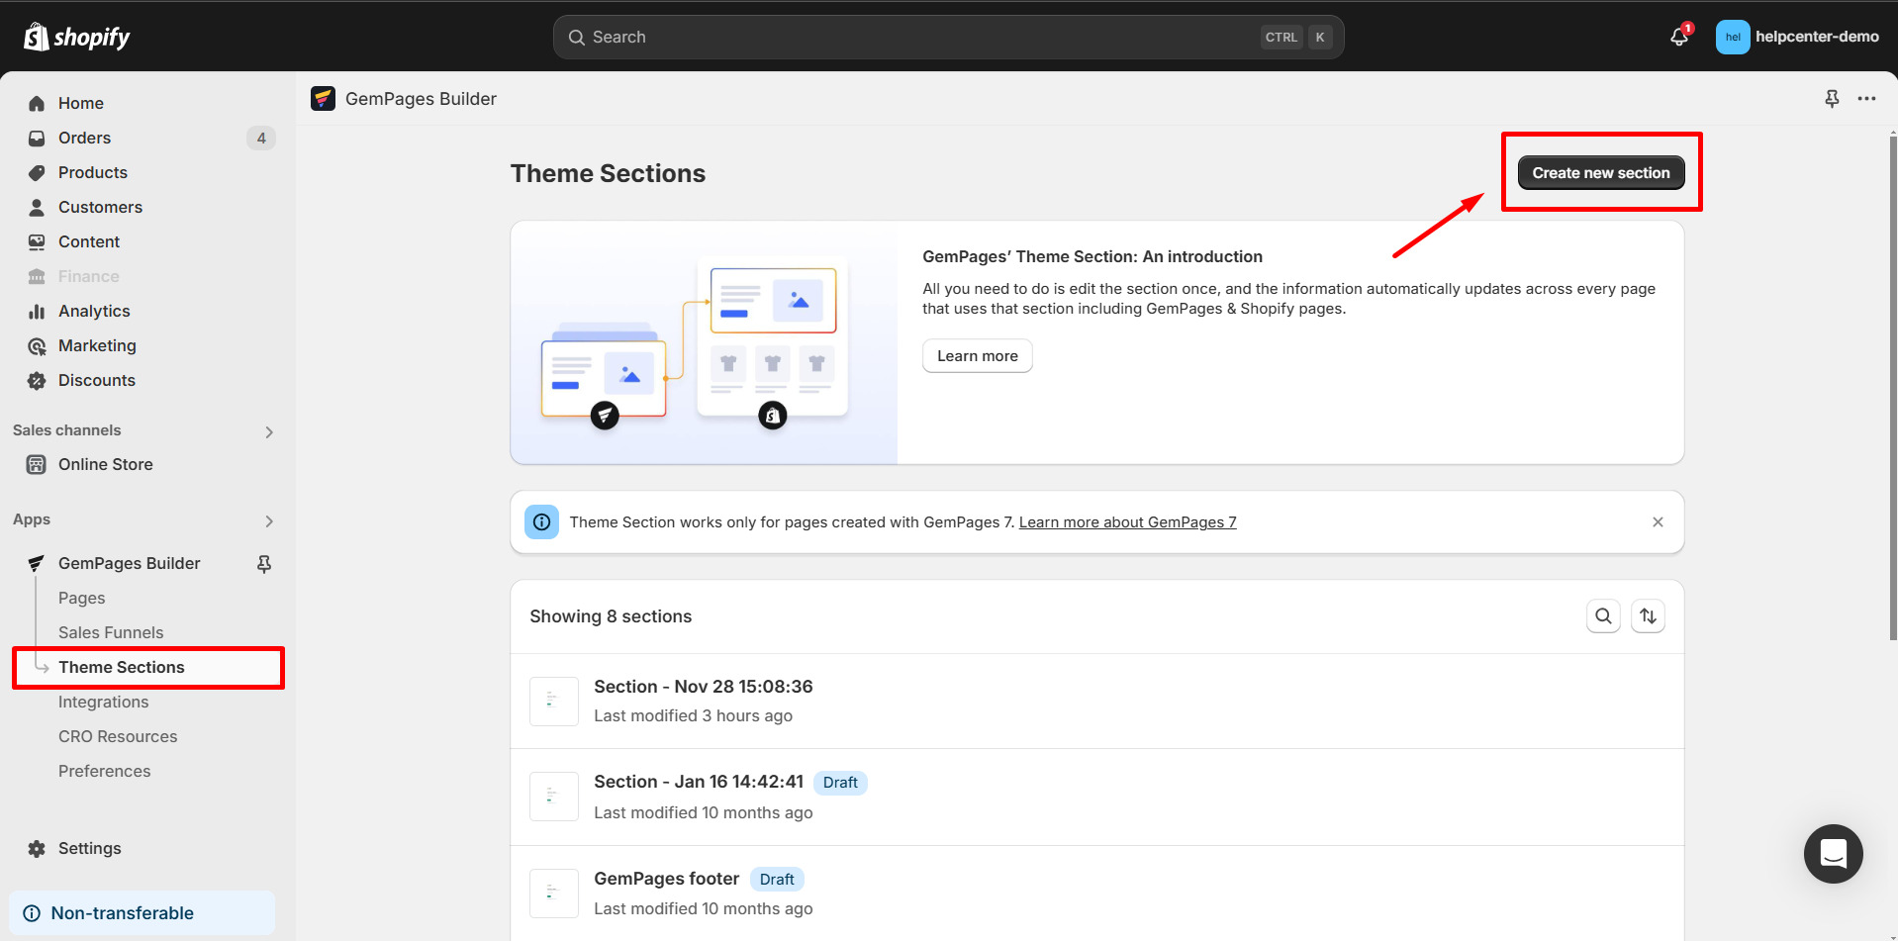
Task: Click the Create new section button
Action: tap(1601, 172)
